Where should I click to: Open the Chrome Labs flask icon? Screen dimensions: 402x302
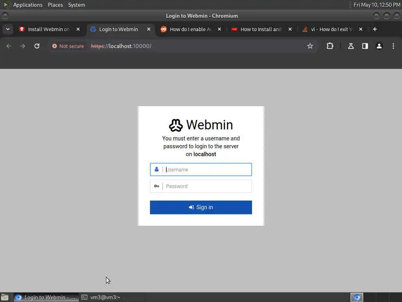coord(351,46)
